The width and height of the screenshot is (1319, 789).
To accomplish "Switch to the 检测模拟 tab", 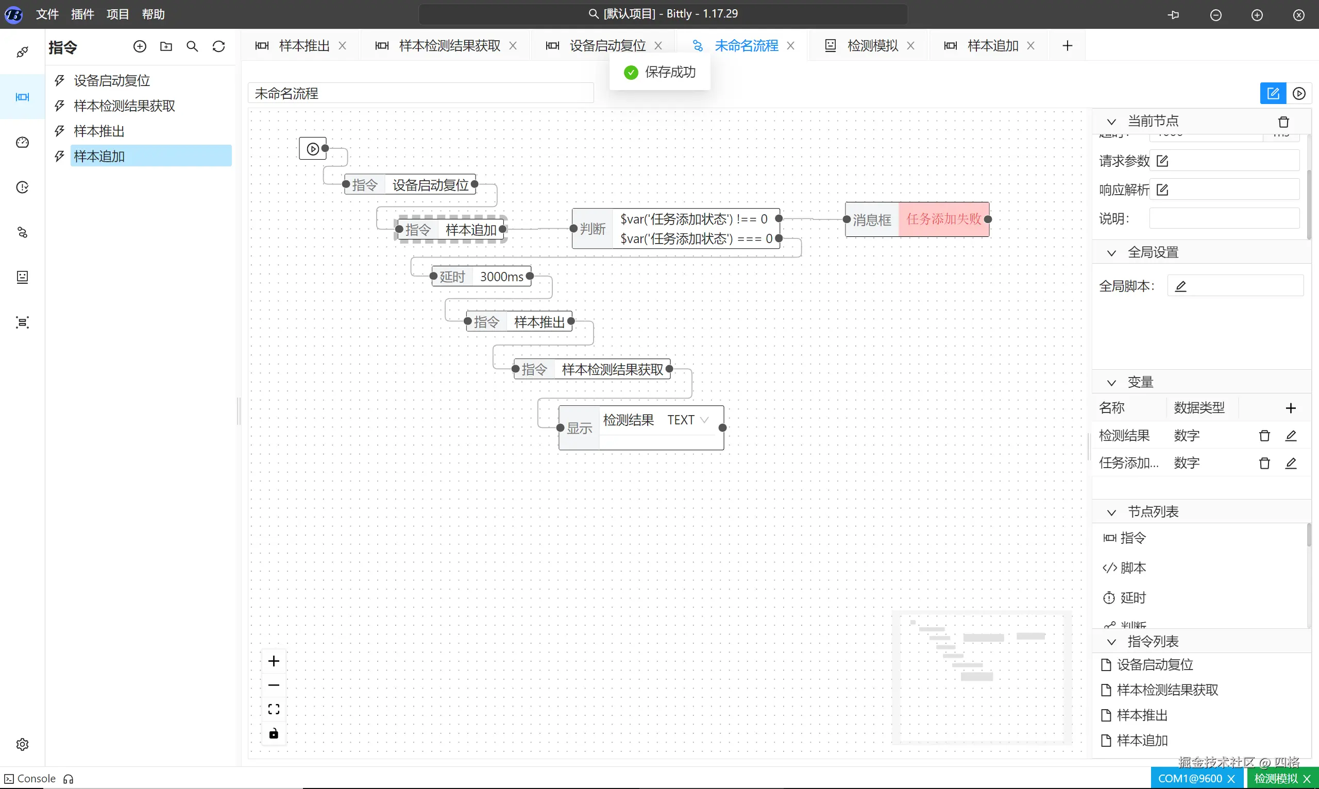I will pos(872,46).
